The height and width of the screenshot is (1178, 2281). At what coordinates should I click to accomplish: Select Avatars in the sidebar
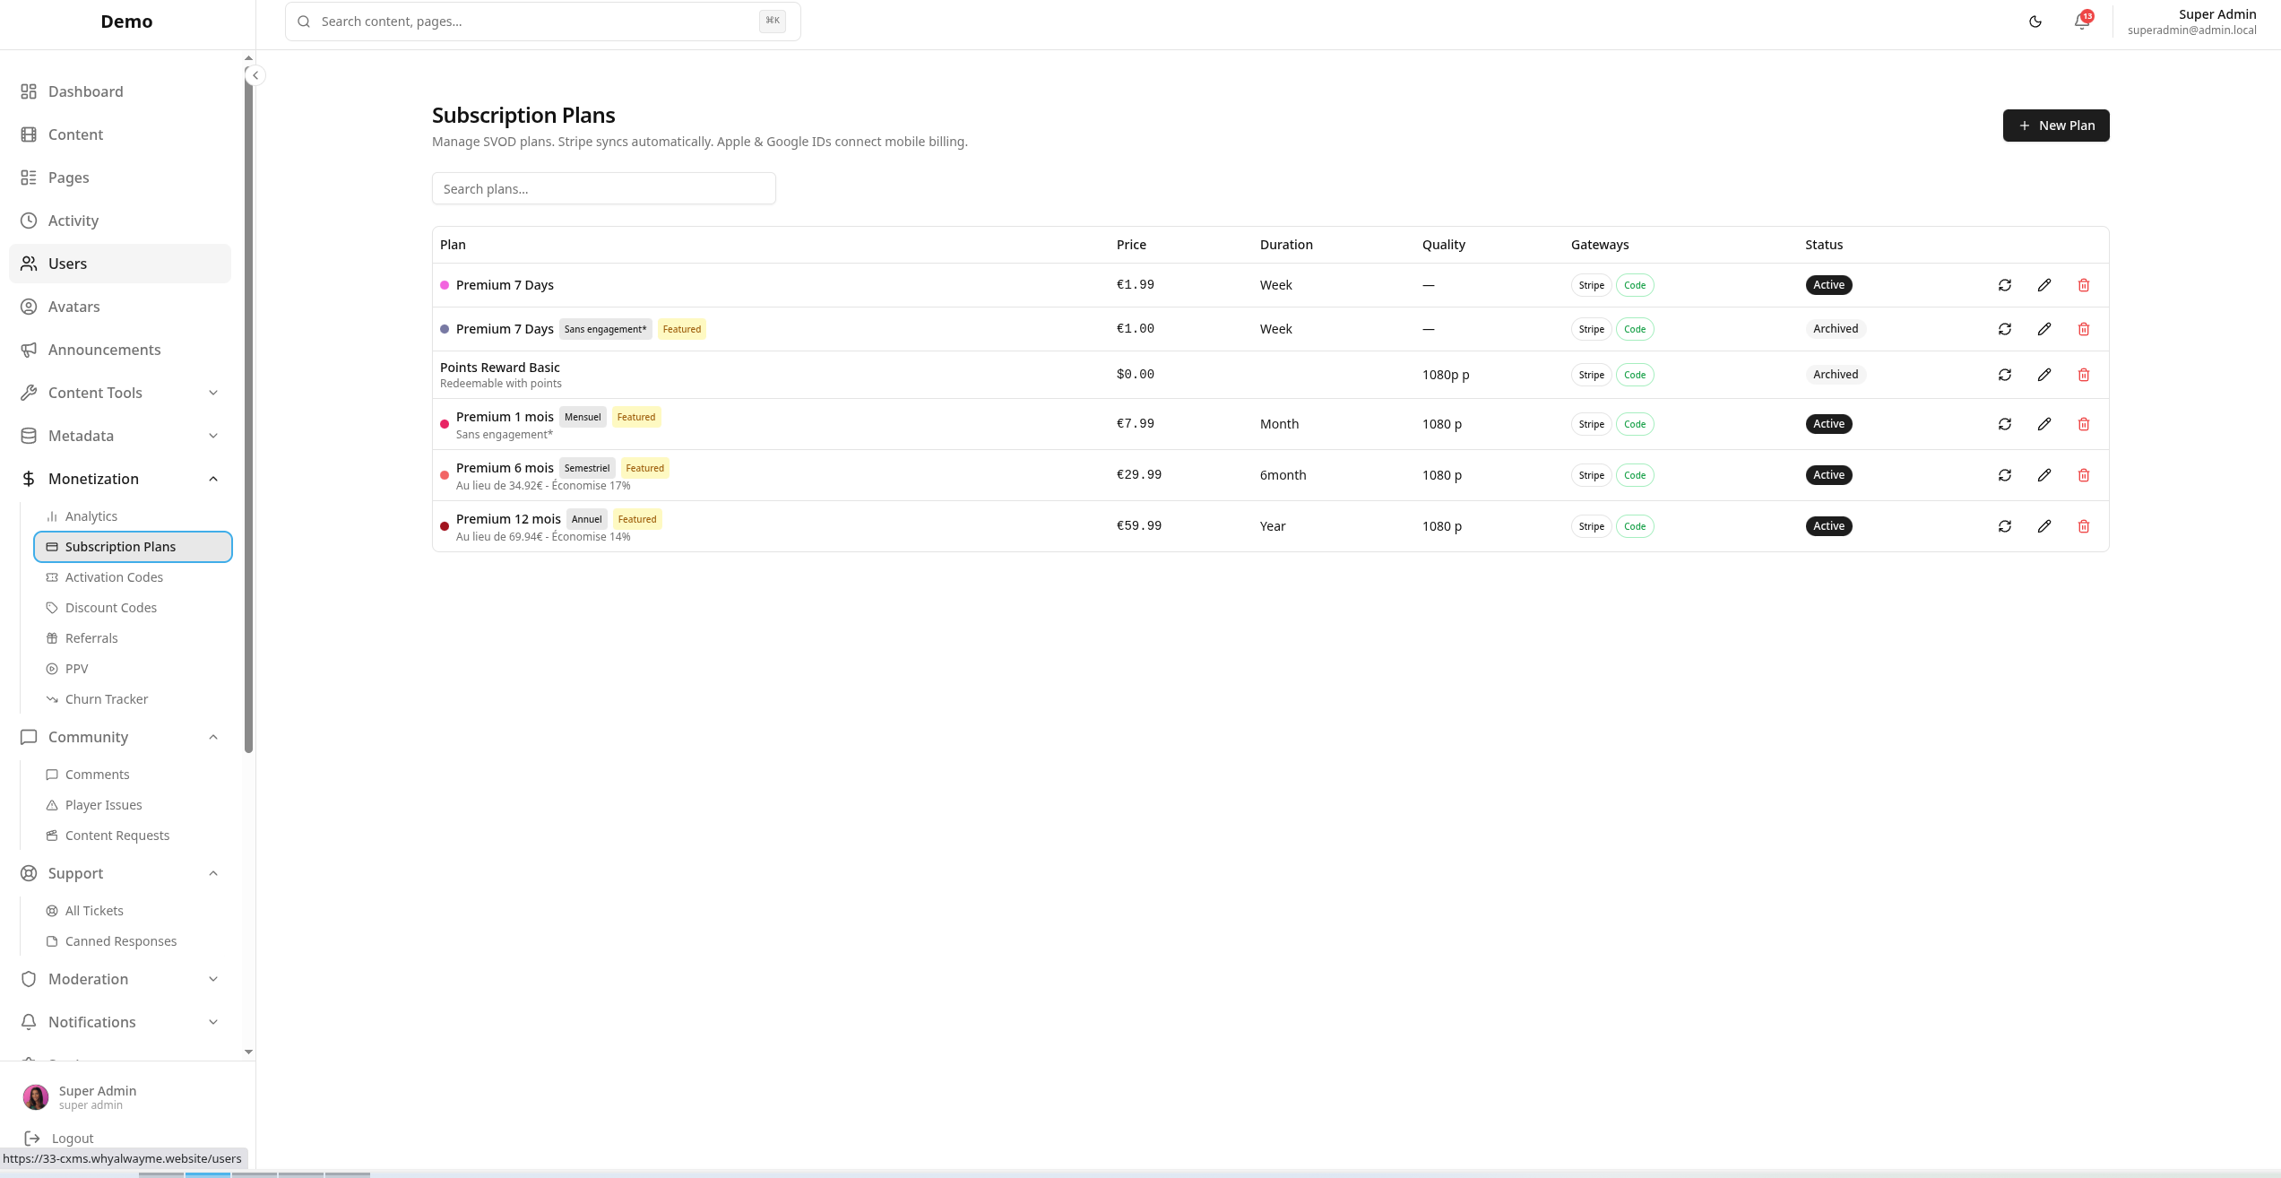point(73,307)
